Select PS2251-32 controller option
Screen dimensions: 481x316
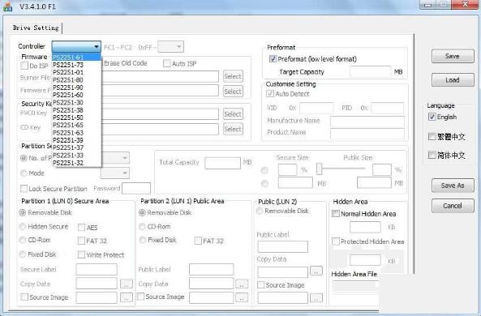pos(76,163)
